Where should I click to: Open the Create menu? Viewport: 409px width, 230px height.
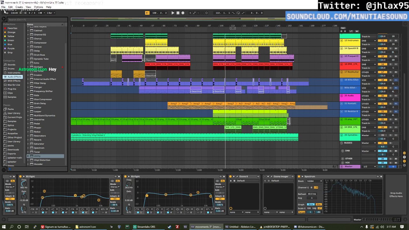[x=19, y=7]
